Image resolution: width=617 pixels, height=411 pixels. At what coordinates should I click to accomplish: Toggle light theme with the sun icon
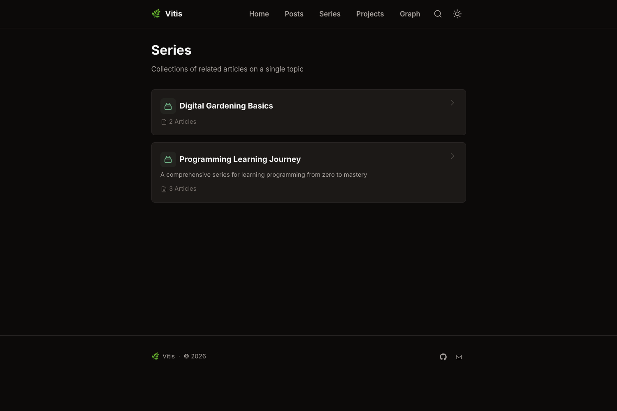(457, 14)
